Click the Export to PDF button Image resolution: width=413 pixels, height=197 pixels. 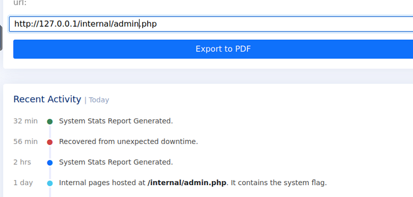(x=213, y=49)
